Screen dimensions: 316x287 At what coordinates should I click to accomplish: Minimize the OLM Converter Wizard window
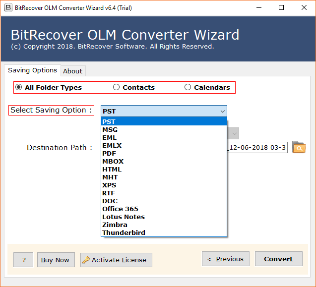pos(259,7)
